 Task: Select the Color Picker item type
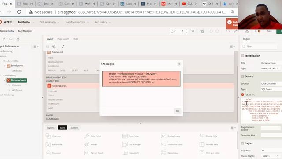93,136
